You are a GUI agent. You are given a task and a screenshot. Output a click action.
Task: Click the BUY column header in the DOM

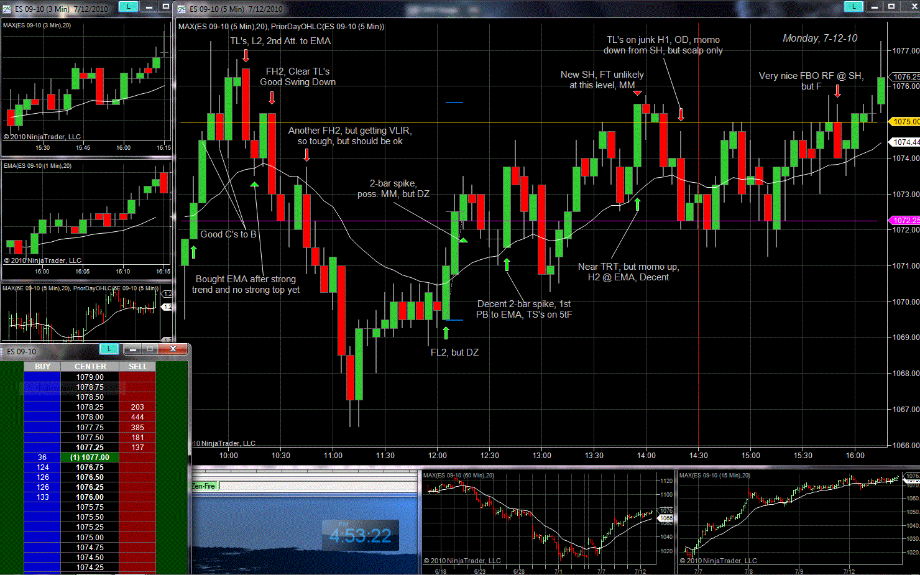tap(42, 367)
